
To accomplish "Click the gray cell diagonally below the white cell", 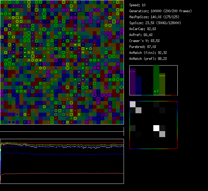I will [x=162, y=134].
